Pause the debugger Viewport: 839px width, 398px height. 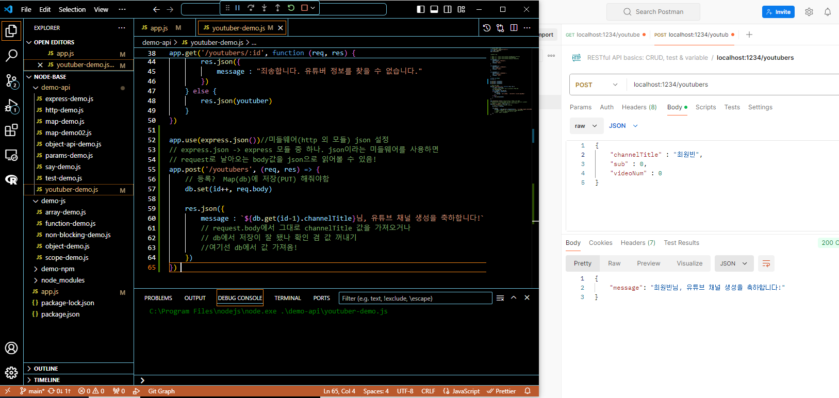tap(238, 8)
